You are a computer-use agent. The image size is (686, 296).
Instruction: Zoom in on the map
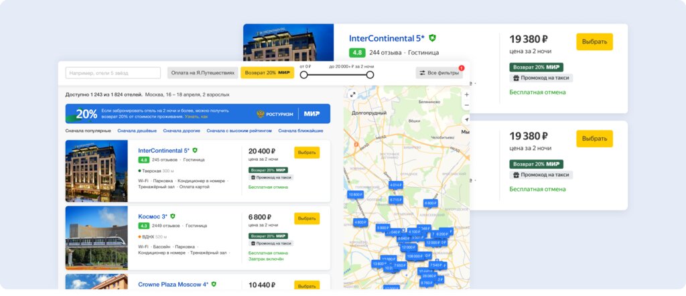(x=466, y=94)
